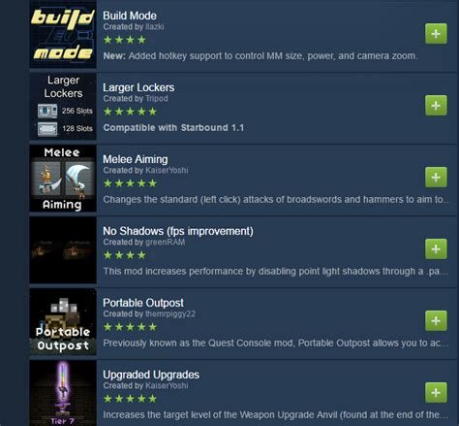Image resolution: width=459 pixels, height=426 pixels.
Task: Add Portable Outpost using plus icon
Action: click(436, 321)
